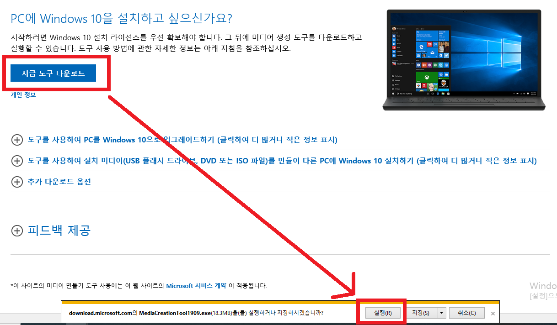Open the Microsoft 서비스 계약 link

pos(196,286)
